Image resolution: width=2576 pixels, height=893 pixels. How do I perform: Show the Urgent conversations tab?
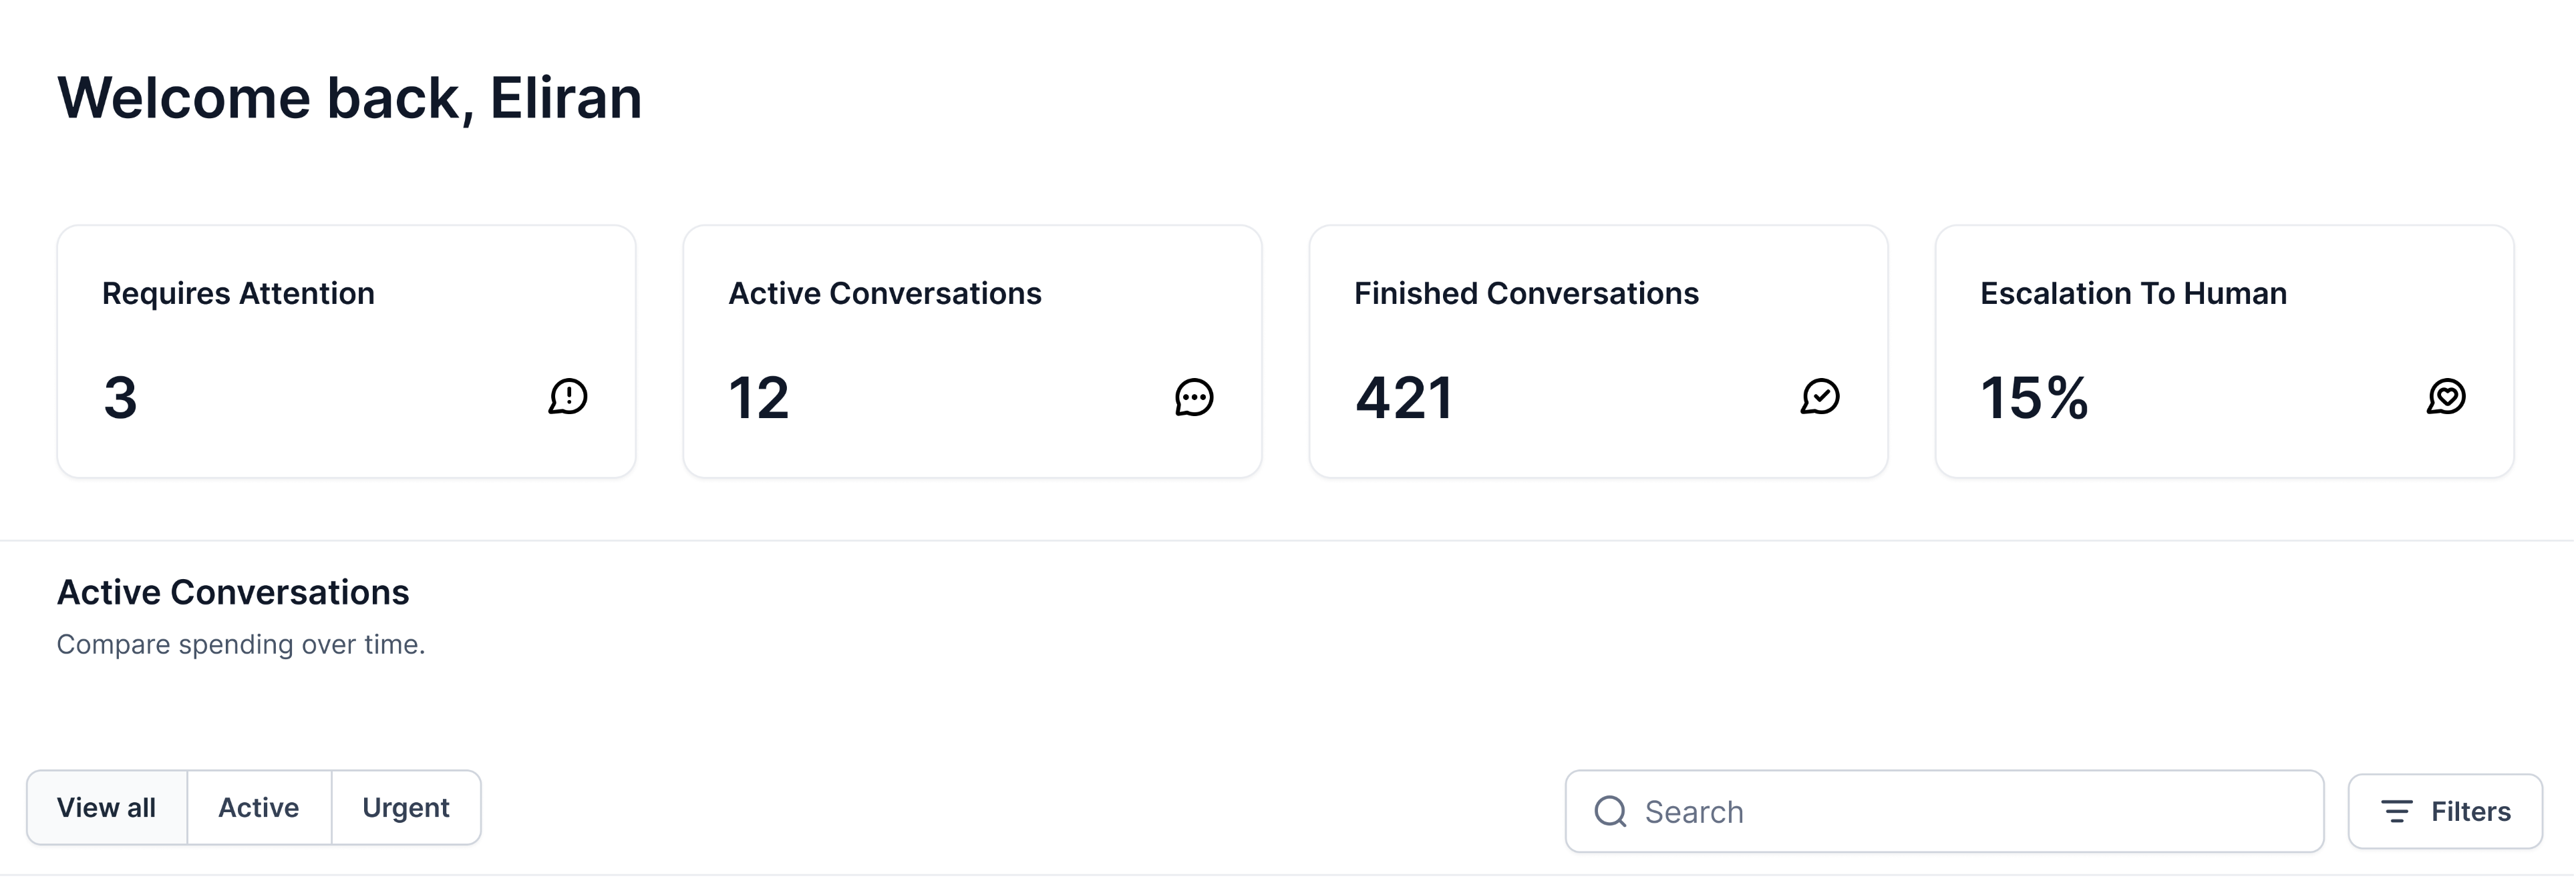[406, 808]
